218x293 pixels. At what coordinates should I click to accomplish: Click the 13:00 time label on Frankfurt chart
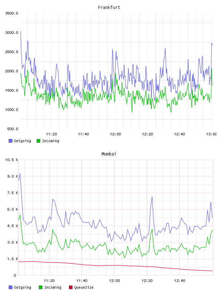(211, 134)
